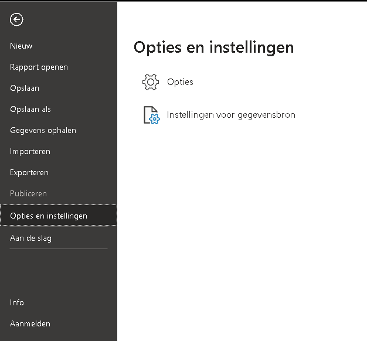Click the greyed-out Publiceren item
The width and height of the screenshot is (367, 341).
28,193
